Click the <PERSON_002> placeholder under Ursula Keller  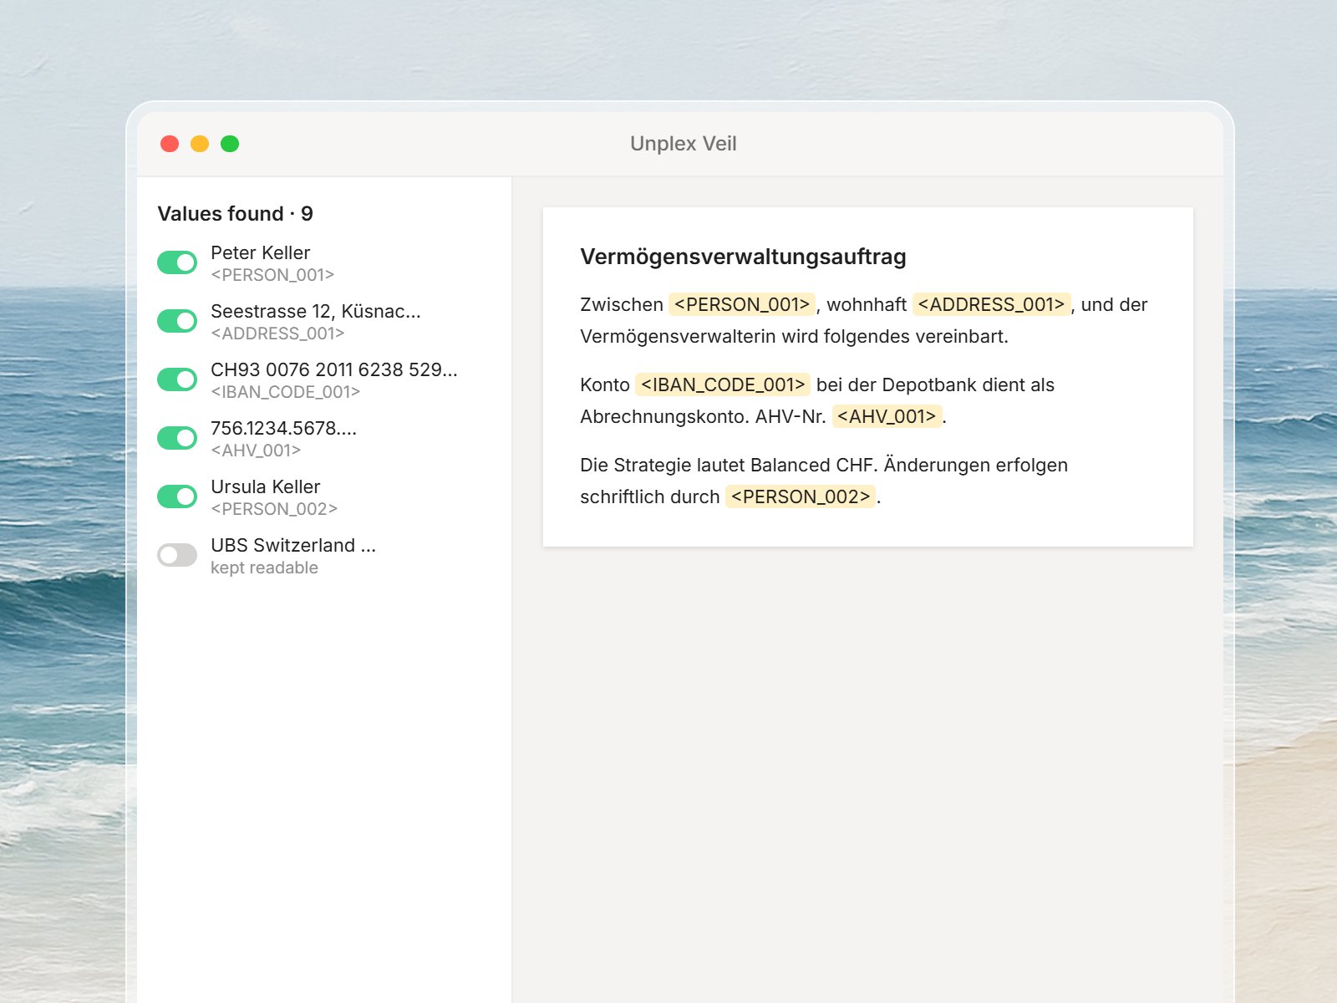(274, 509)
